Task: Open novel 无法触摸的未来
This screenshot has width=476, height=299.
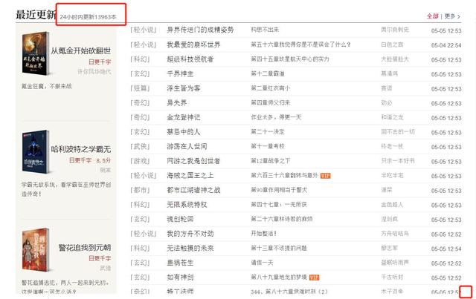Action: click(190, 248)
